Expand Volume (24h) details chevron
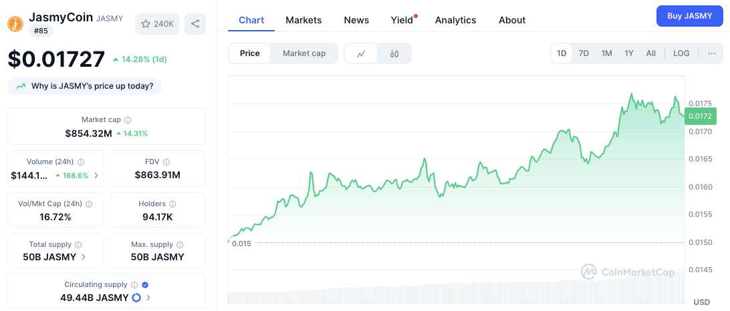 [96, 176]
